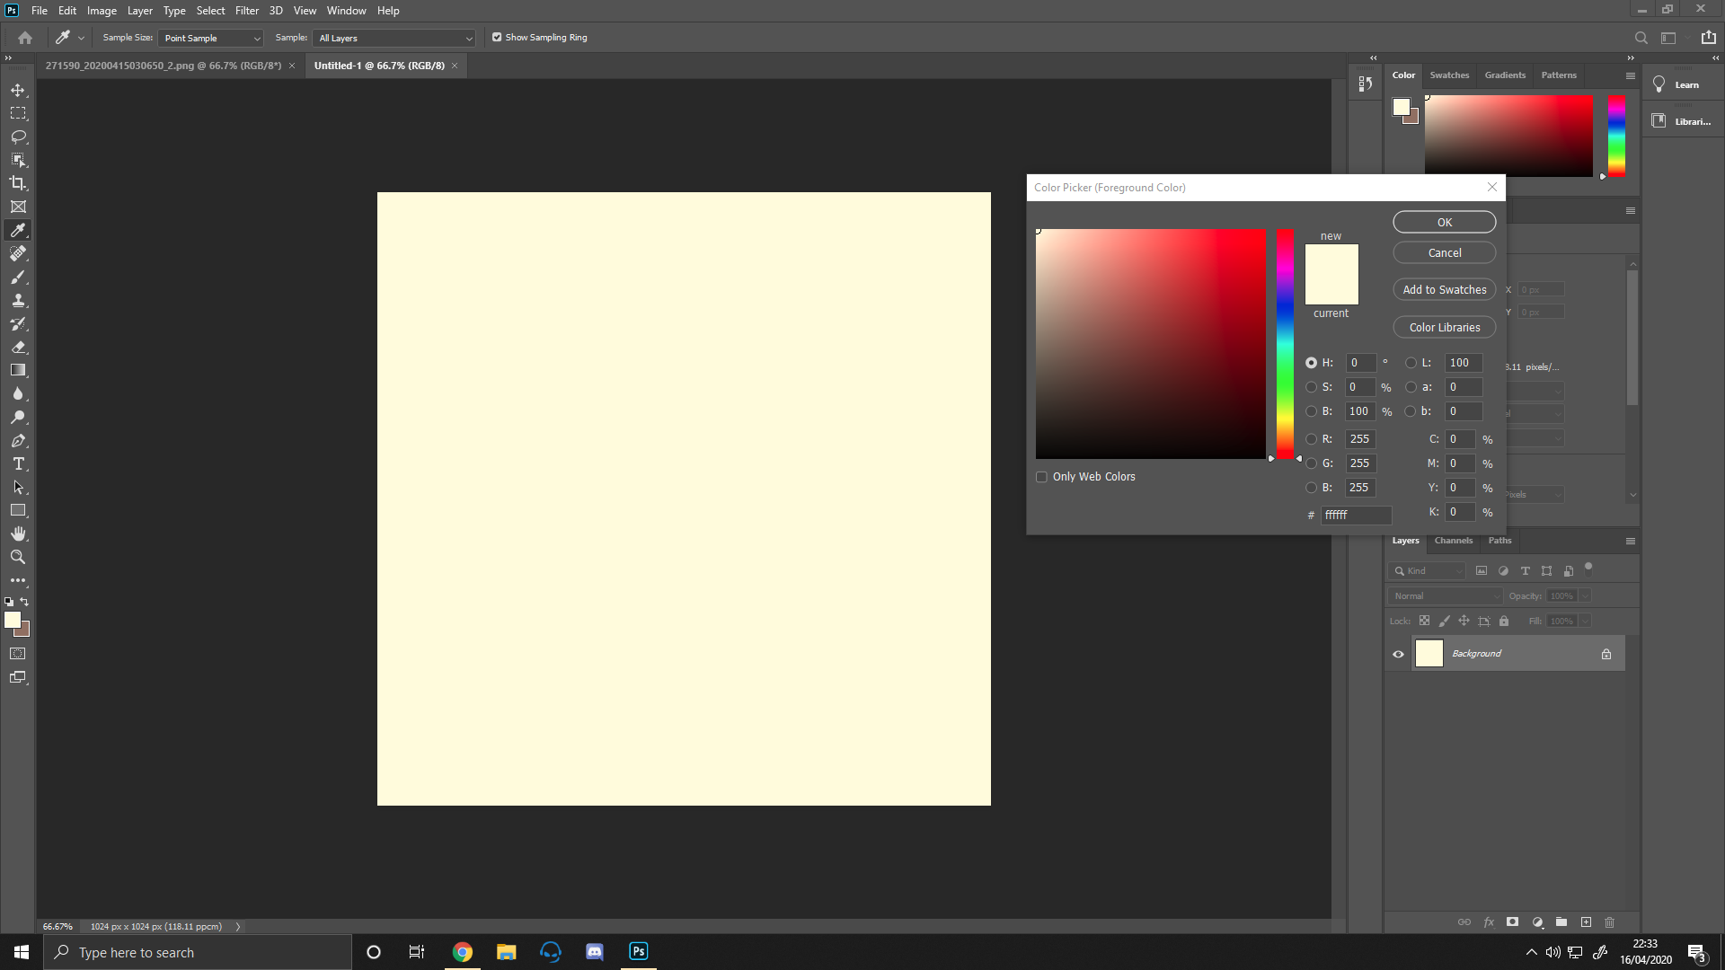Uncheck Show Sampling Ring option

pos(497,38)
